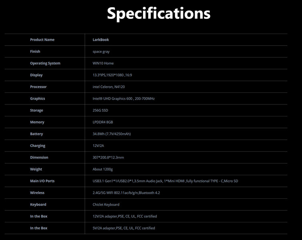
Task: Click the About 1200g weight value
Action: [x=103, y=169]
